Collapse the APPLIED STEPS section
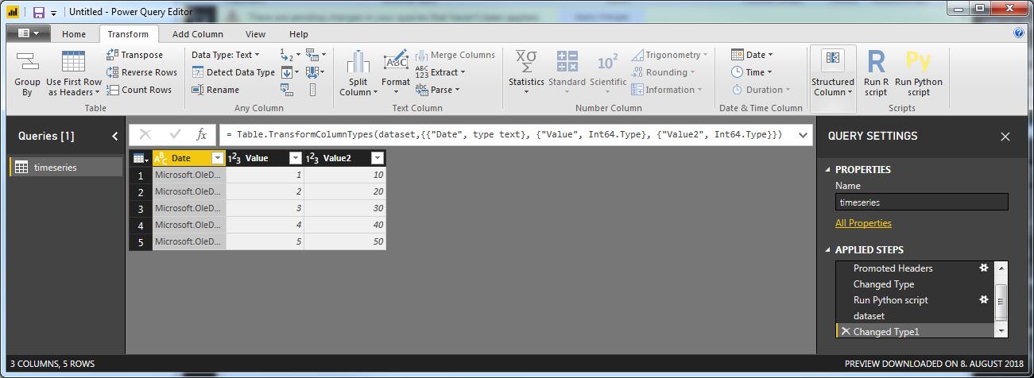The height and width of the screenshot is (378, 1034). pyautogui.click(x=827, y=249)
